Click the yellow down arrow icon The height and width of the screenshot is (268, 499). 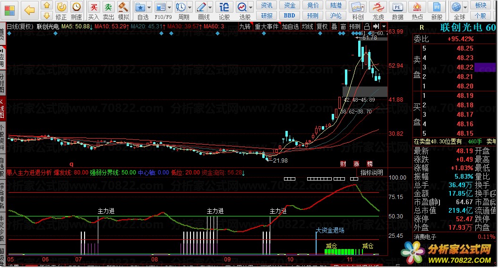pos(47,16)
